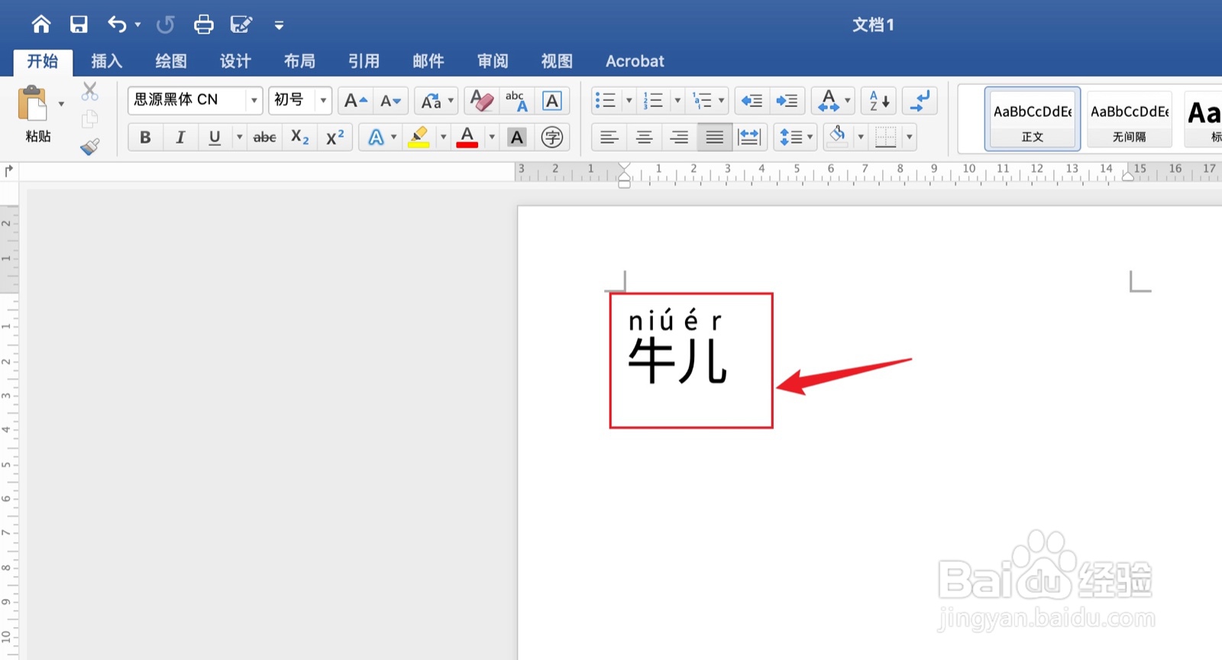
Task: Clear all formatting with the eraser icon
Action: pyautogui.click(x=481, y=100)
